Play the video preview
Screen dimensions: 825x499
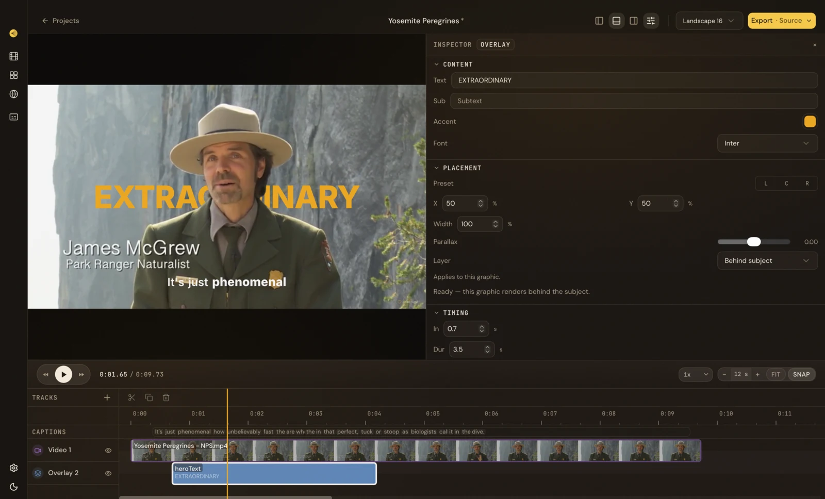(63, 374)
